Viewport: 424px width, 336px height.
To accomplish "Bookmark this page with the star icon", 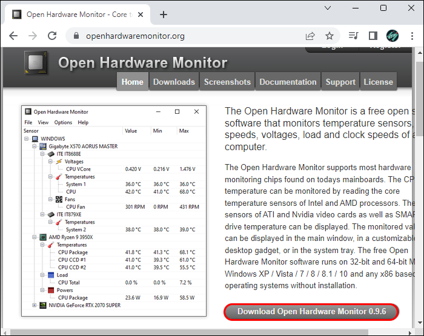I will pyautogui.click(x=329, y=36).
